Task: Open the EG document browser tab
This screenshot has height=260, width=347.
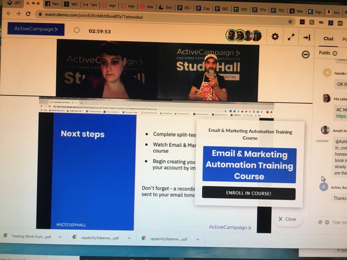Action: coord(184,8)
